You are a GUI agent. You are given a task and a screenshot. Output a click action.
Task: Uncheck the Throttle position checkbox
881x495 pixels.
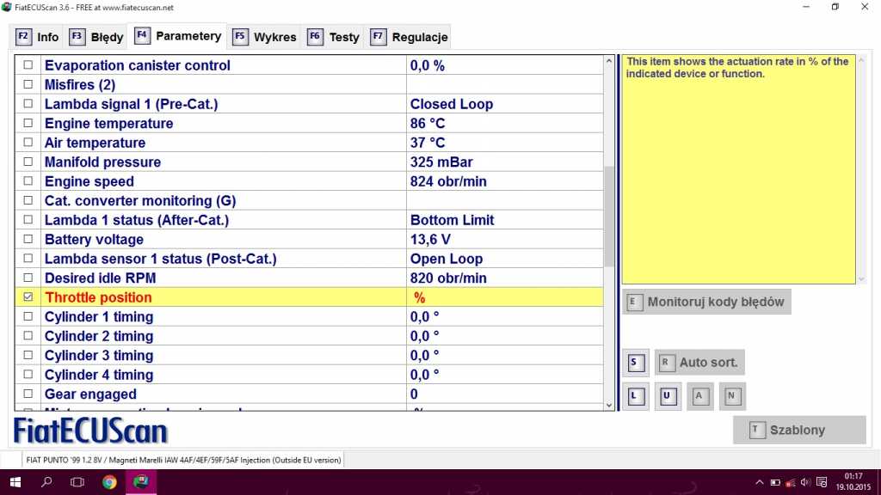pos(28,297)
